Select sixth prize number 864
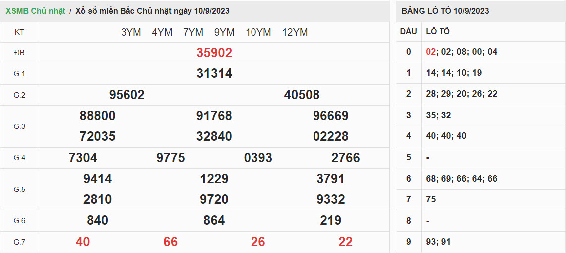 pyautogui.click(x=214, y=220)
